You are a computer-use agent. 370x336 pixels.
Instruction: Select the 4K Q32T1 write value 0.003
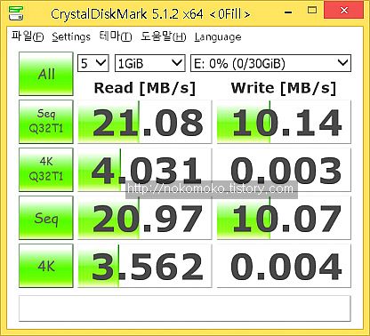(284, 170)
